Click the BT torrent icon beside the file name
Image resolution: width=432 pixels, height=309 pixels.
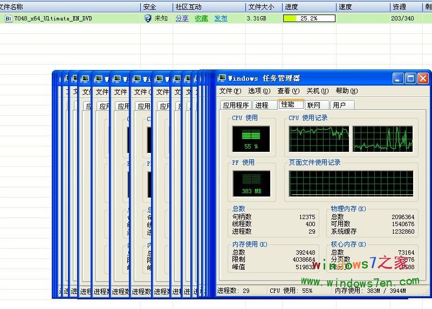(9, 18)
